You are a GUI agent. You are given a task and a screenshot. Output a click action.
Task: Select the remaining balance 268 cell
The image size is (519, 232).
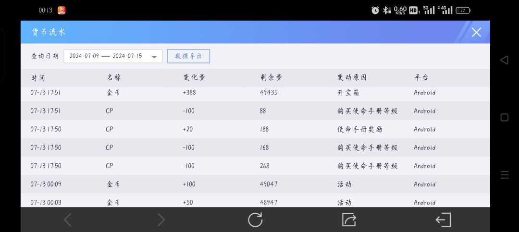click(264, 166)
